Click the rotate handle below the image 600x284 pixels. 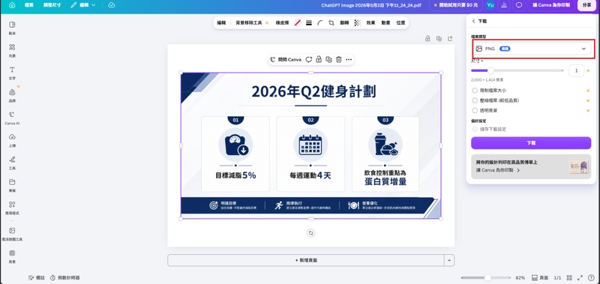coord(311,233)
